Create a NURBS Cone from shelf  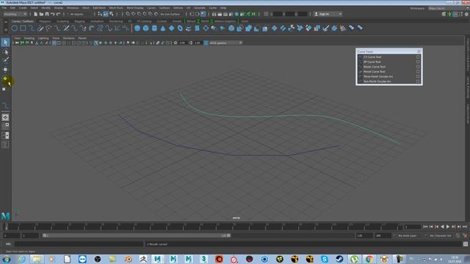pyautogui.click(x=163, y=29)
